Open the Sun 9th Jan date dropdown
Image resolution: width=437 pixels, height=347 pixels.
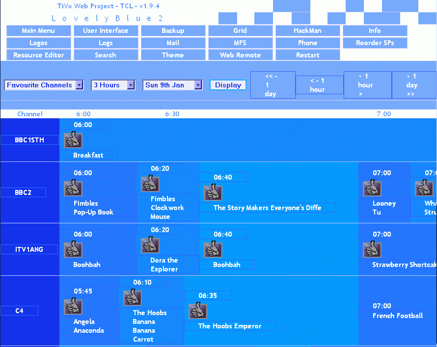click(x=172, y=85)
